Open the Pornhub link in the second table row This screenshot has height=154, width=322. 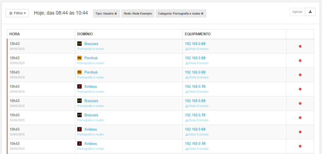(91, 58)
